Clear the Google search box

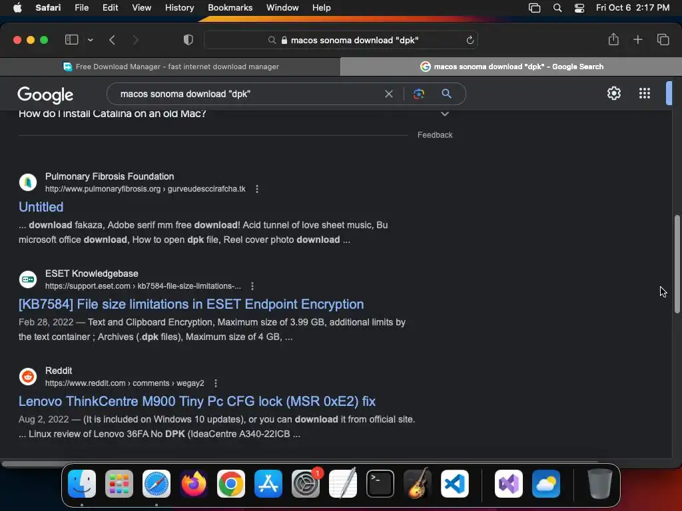click(x=389, y=94)
